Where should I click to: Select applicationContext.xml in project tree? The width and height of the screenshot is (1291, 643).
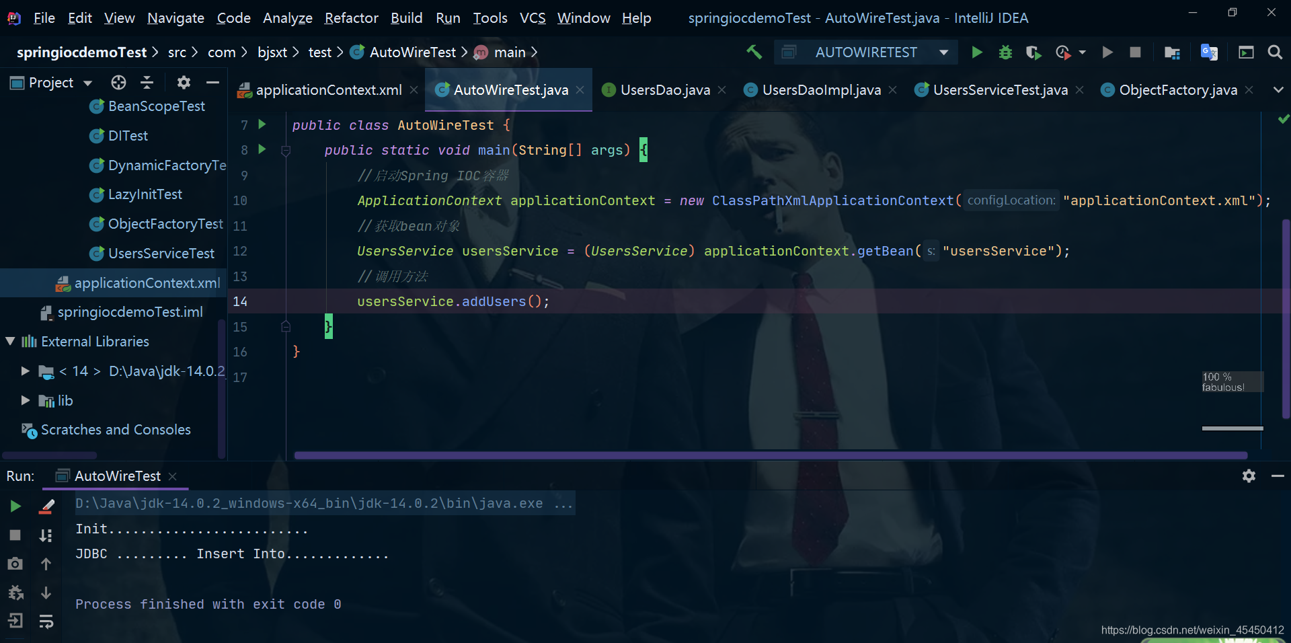tap(147, 283)
